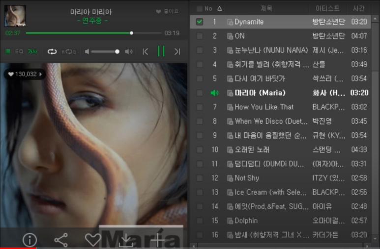Sort playlist by 시간 column header
This screenshot has width=380, height=249.
tap(359, 9)
